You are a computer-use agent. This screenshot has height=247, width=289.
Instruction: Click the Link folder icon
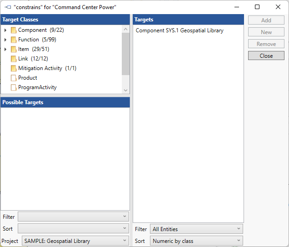point(14,59)
